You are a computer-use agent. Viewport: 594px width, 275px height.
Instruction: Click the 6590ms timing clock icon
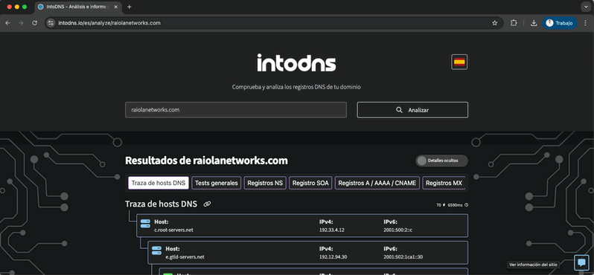click(466, 205)
